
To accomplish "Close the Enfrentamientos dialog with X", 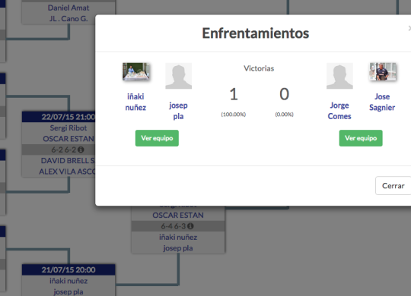I will pos(409,28).
